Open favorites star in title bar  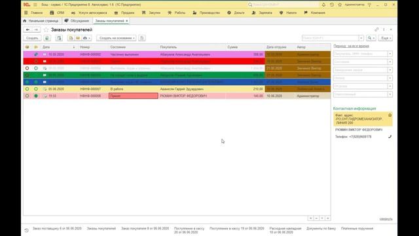340,5
